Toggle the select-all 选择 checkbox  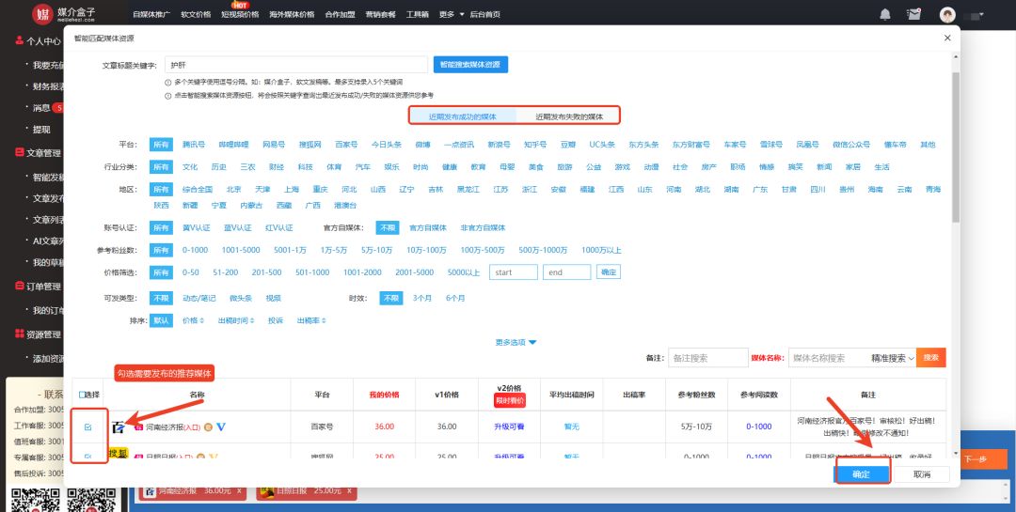(x=82, y=395)
